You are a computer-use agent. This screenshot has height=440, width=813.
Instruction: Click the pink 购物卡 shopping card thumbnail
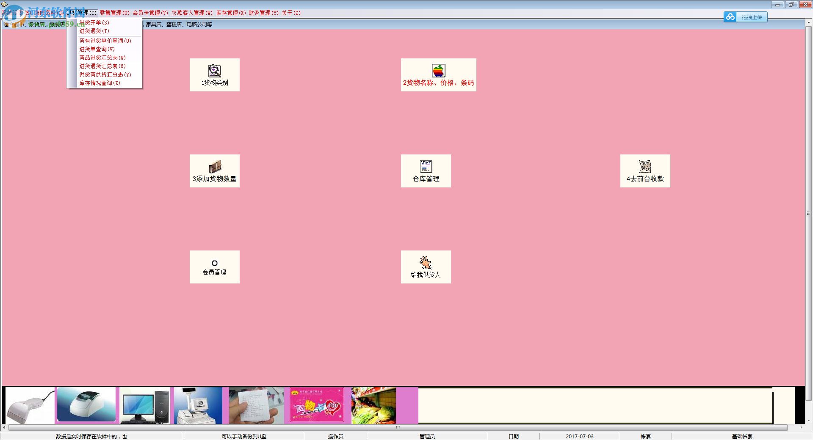(317, 405)
